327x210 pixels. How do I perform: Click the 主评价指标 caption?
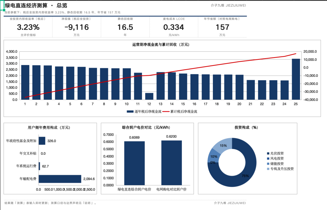coord(28,35)
